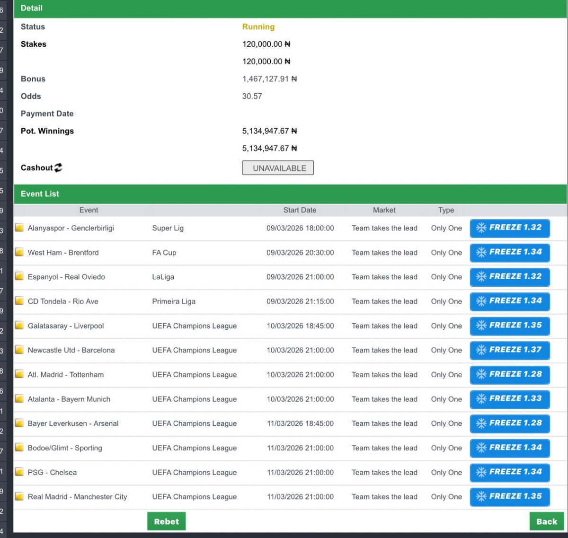This screenshot has width=568, height=538.
Task: Click the Detail section header
Action: 290,9
